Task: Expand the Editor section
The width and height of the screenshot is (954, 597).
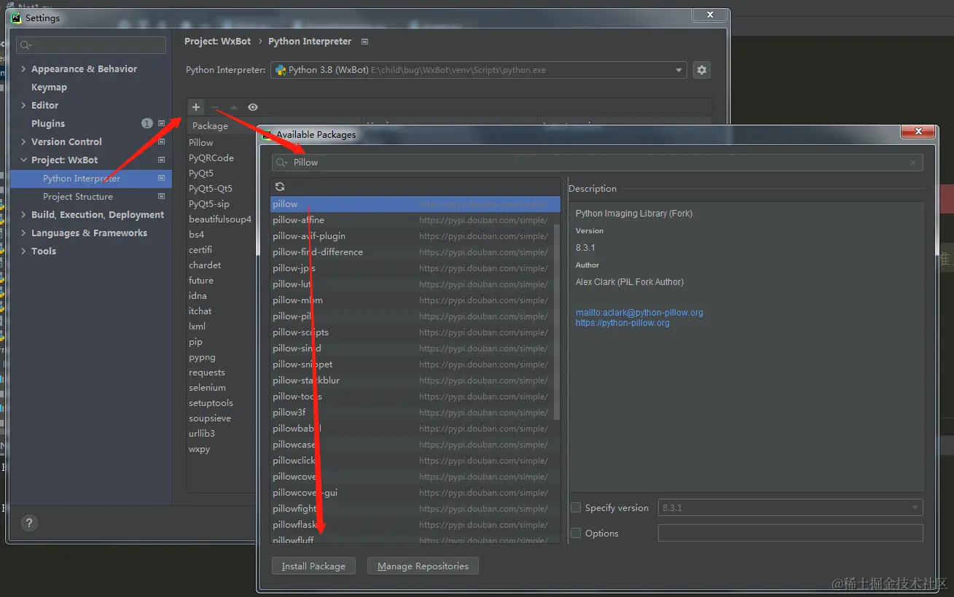Action: click(24, 106)
